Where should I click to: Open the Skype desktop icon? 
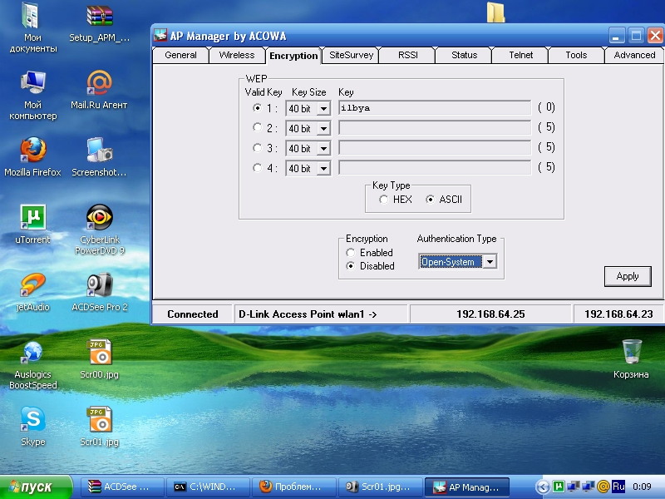[33, 421]
